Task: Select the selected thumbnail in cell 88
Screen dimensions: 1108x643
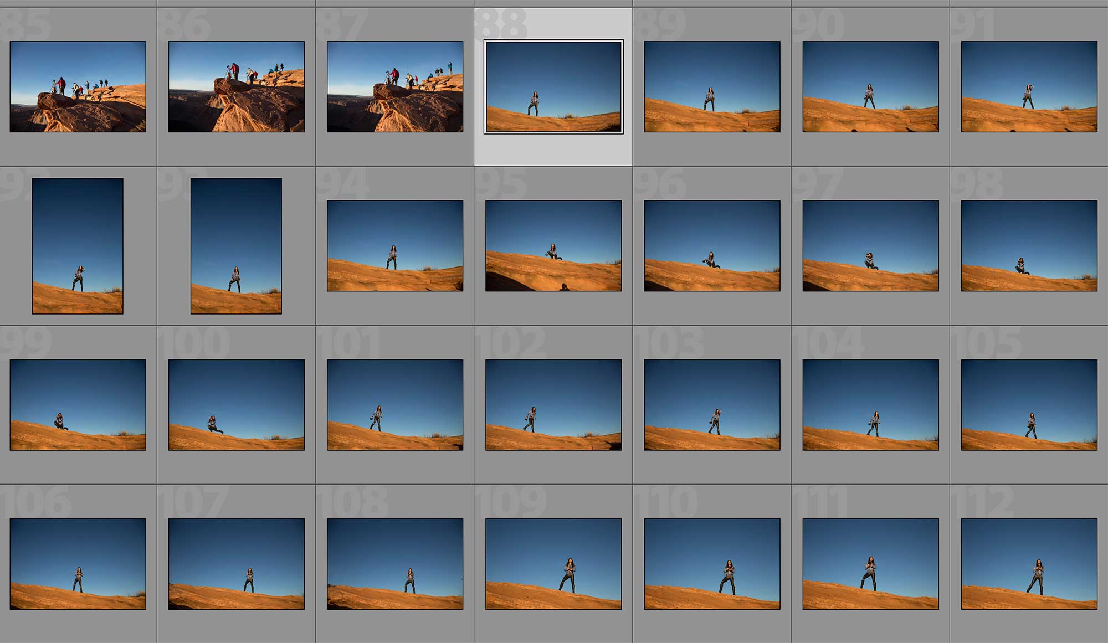Action: point(553,86)
